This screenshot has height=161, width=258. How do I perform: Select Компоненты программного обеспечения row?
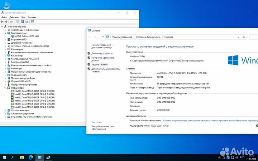coord(32,52)
